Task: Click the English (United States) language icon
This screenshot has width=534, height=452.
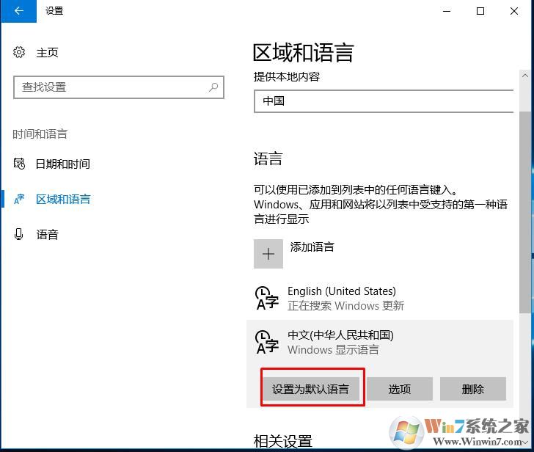Action: [267, 298]
